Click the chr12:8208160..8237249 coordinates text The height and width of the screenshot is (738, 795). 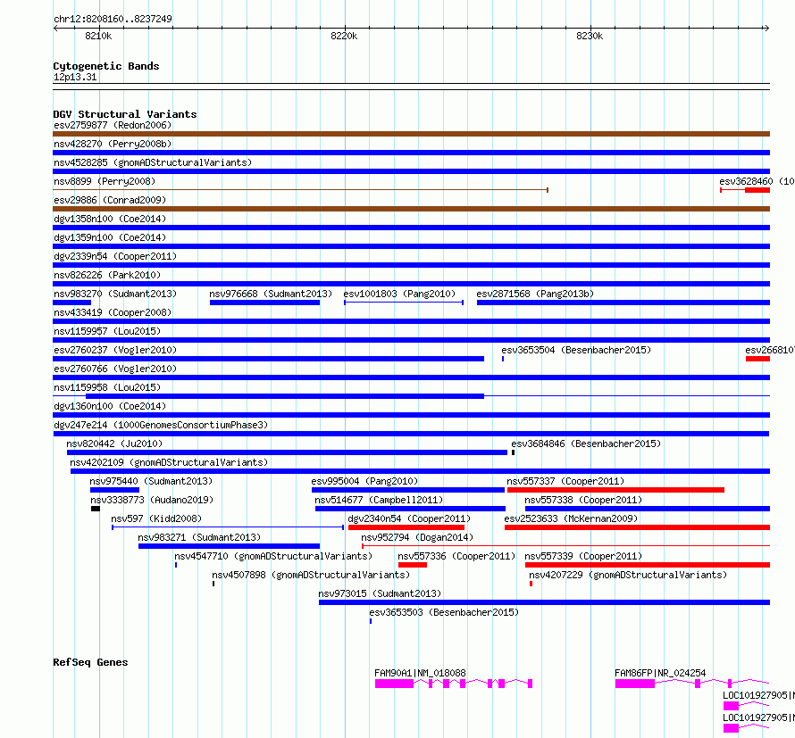(113, 20)
